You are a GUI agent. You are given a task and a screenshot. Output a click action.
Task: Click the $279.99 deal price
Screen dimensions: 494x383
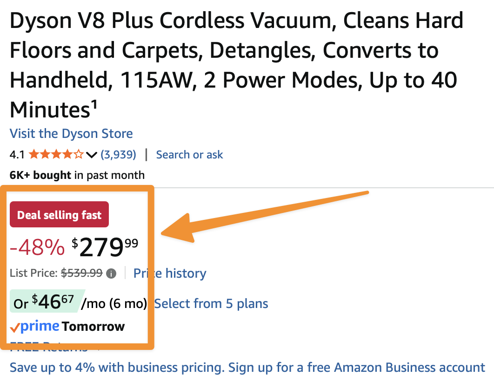(x=105, y=247)
